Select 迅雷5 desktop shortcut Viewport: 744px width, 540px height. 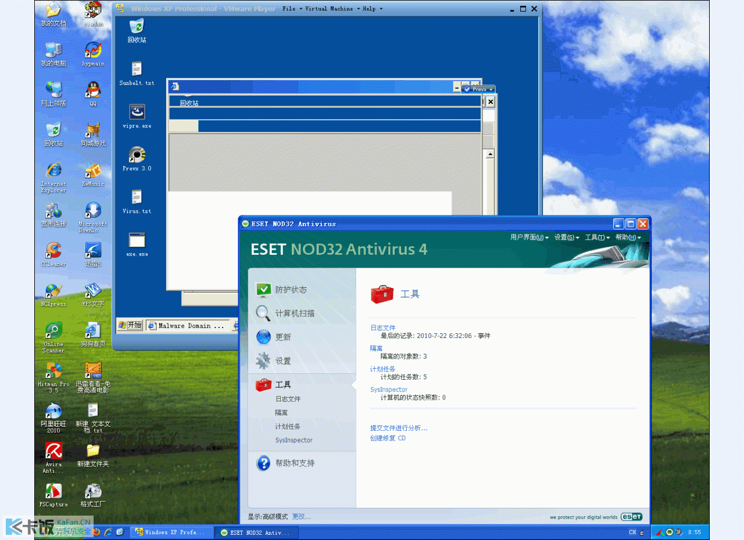tap(93, 254)
